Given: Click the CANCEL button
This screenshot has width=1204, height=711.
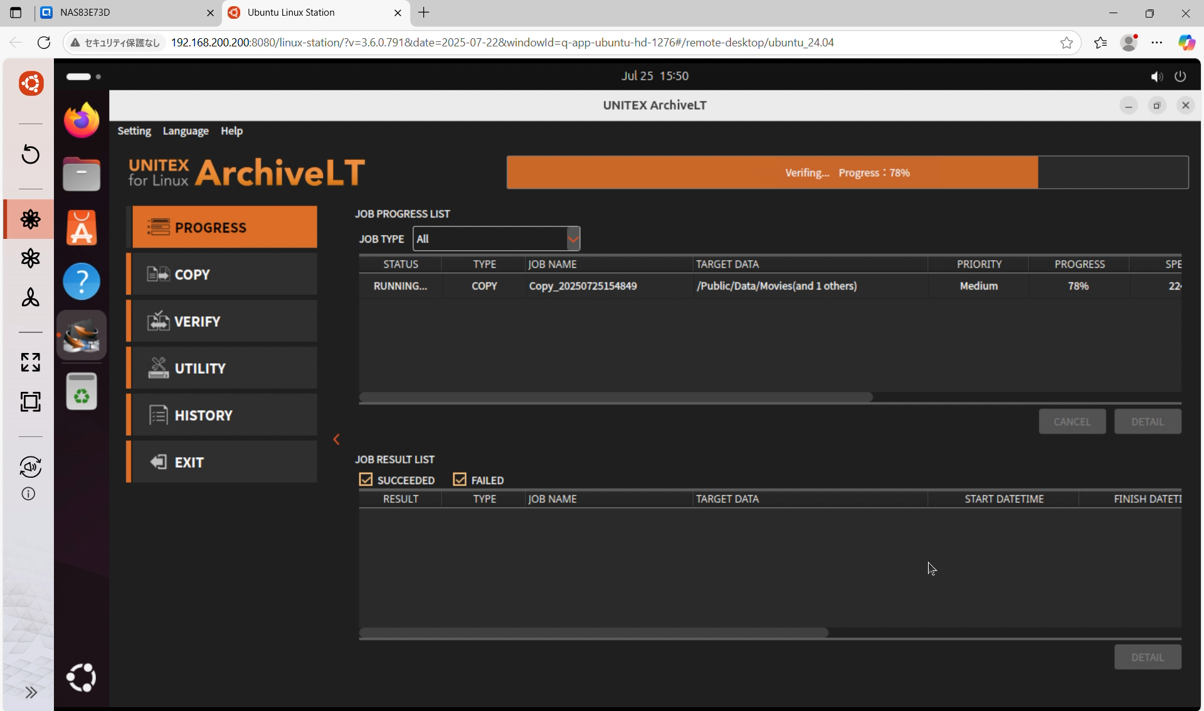Looking at the screenshot, I should 1072,421.
